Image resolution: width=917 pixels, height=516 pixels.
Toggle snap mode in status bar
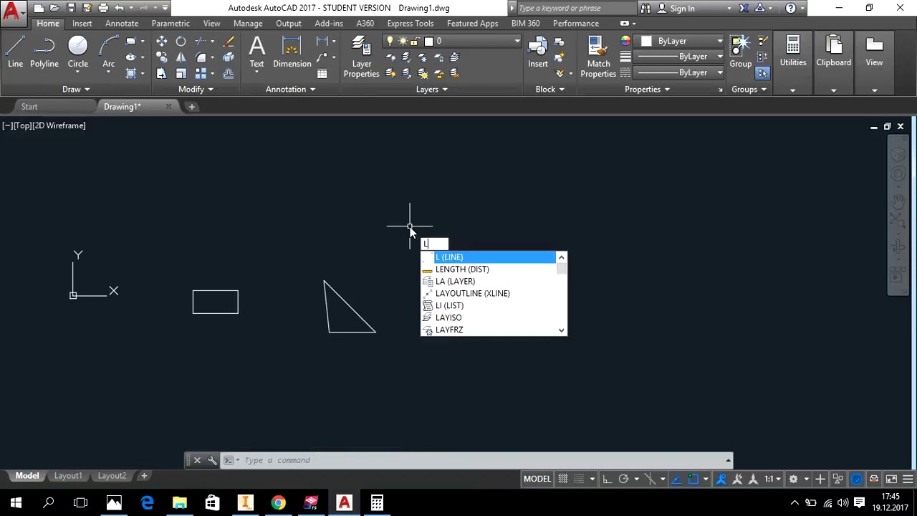[x=580, y=479]
